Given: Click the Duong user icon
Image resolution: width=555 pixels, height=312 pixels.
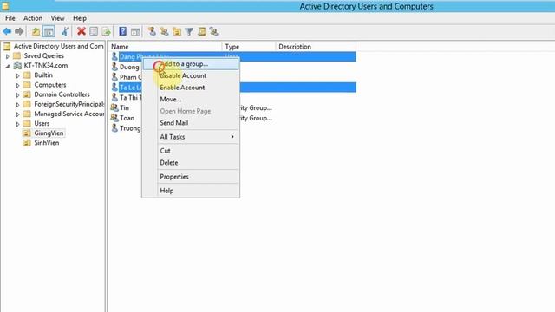Looking at the screenshot, I should [114, 67].
